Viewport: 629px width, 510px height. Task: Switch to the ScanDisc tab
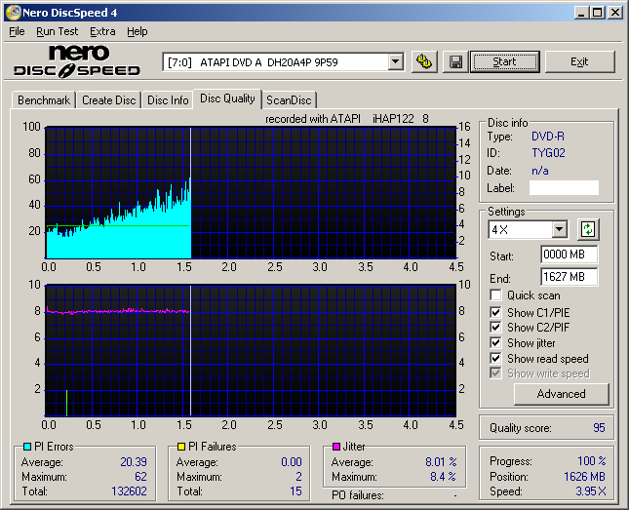[x=289, y=100]
